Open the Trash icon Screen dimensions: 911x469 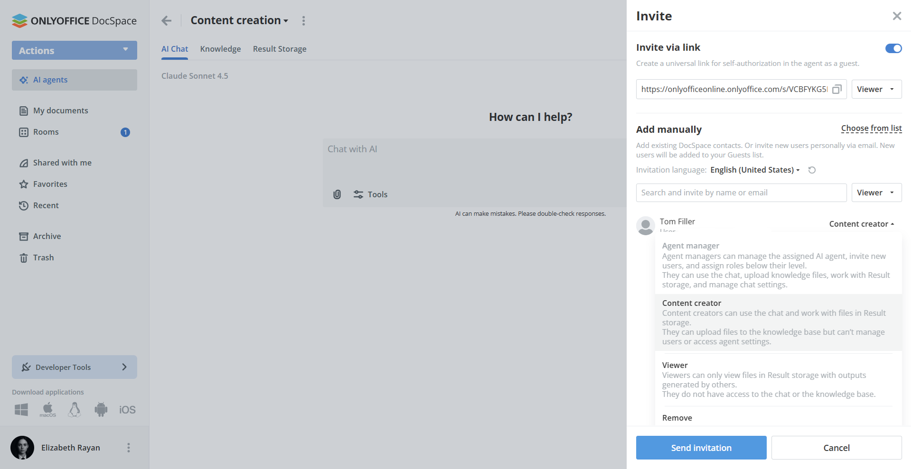click(23, 257)
